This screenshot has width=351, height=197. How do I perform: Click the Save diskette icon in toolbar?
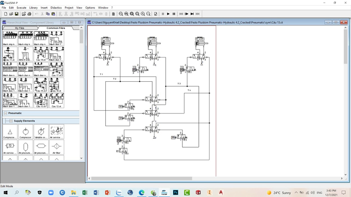point(17,14)
